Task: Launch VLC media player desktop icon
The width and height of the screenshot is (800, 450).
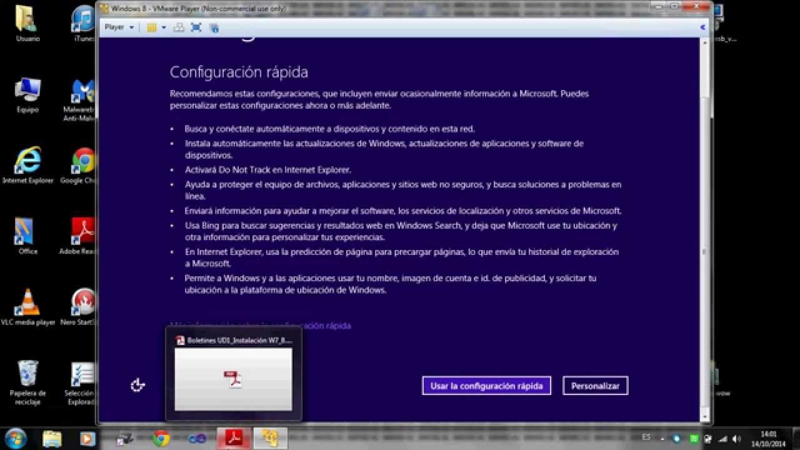Action: 27,307
